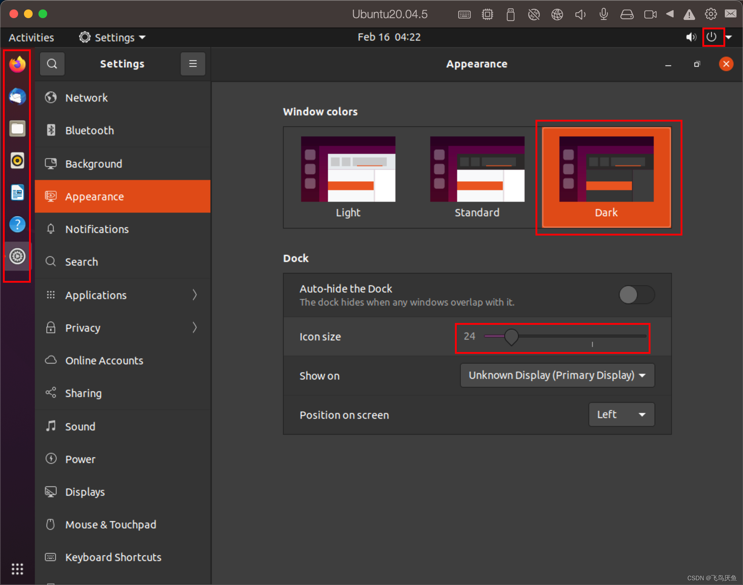Viewport: 743px width, 585px height.
Task: Open the Bluetooth settings panel
Action: point(123,130)
